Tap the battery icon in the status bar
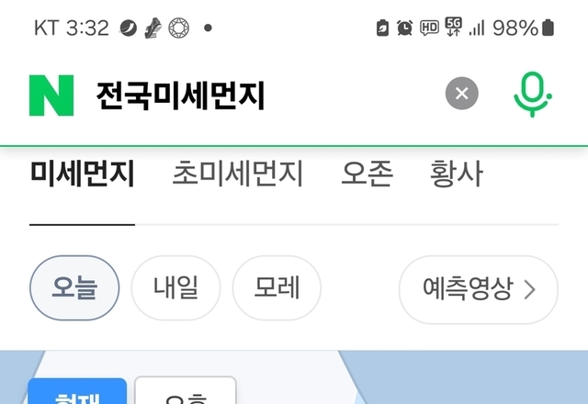 click(548, 28)
